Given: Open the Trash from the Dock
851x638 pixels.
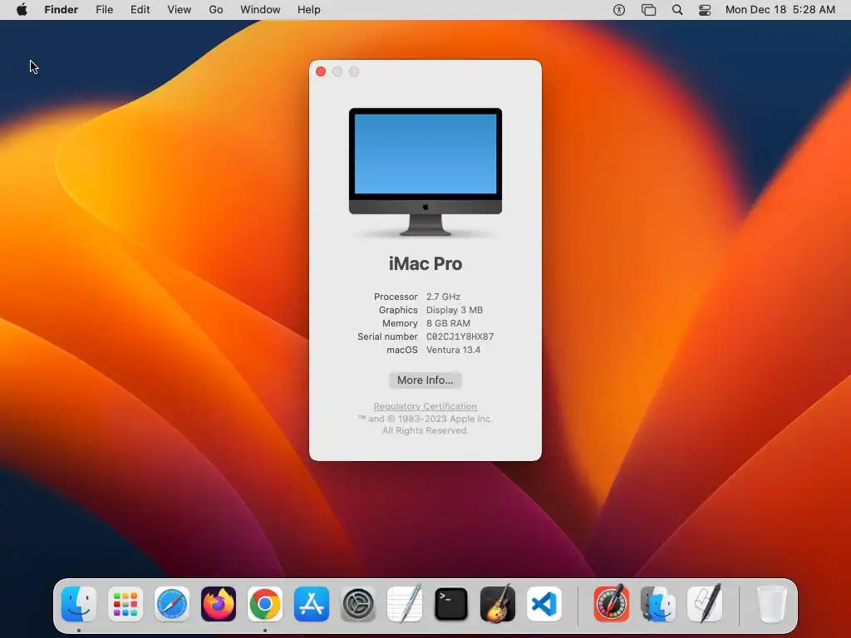Looking at the screenshot, I should [771, 604].
